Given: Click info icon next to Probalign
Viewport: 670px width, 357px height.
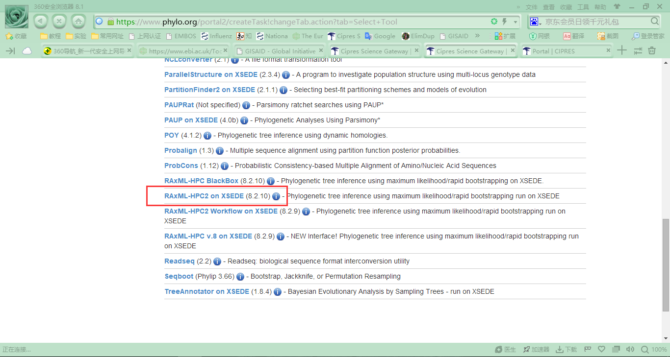Looking at the screenshot, I should click(x=220, y=151).
